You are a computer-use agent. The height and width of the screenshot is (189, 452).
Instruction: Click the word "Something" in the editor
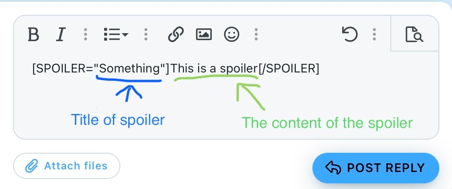pos(130,69)
